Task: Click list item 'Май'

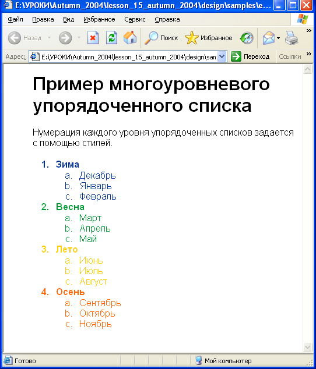Action: click(88, 239)
